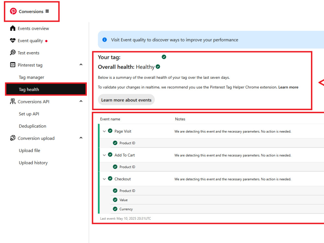This screenshot has width=324, height=243.
Task: Click the Conversion upload icon
Action: point(13,138)
